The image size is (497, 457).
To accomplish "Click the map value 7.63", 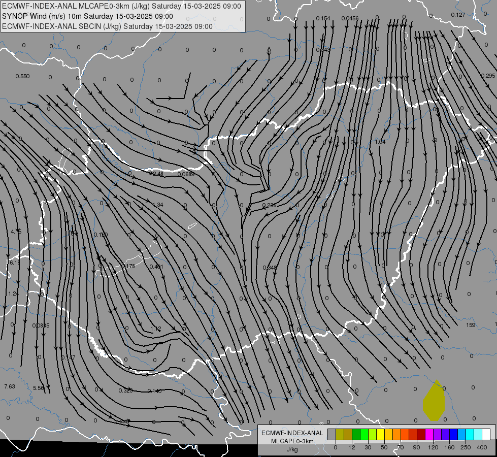I will click(10, 386).
